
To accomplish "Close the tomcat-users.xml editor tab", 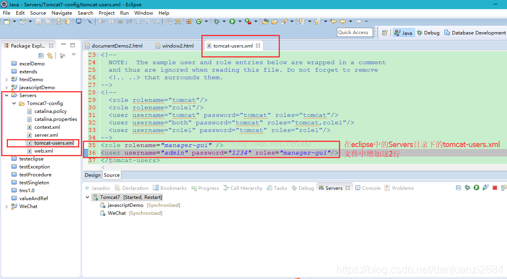I will [258, 46].
